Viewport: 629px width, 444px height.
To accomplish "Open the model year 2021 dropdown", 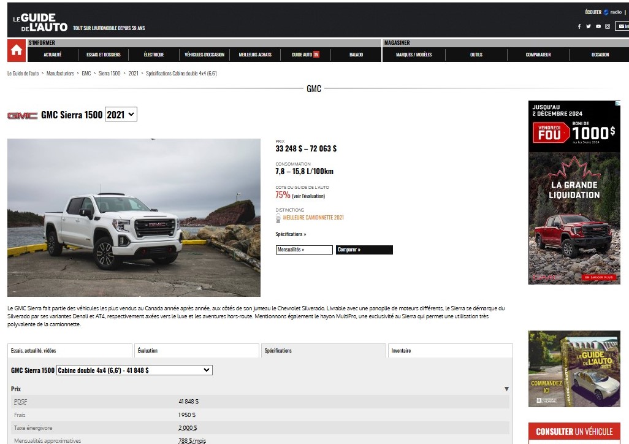I will pos(121,115).
